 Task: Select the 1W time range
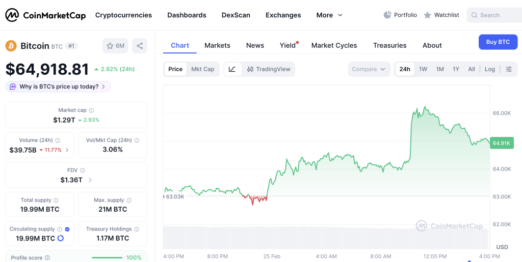tap(423, 69)
